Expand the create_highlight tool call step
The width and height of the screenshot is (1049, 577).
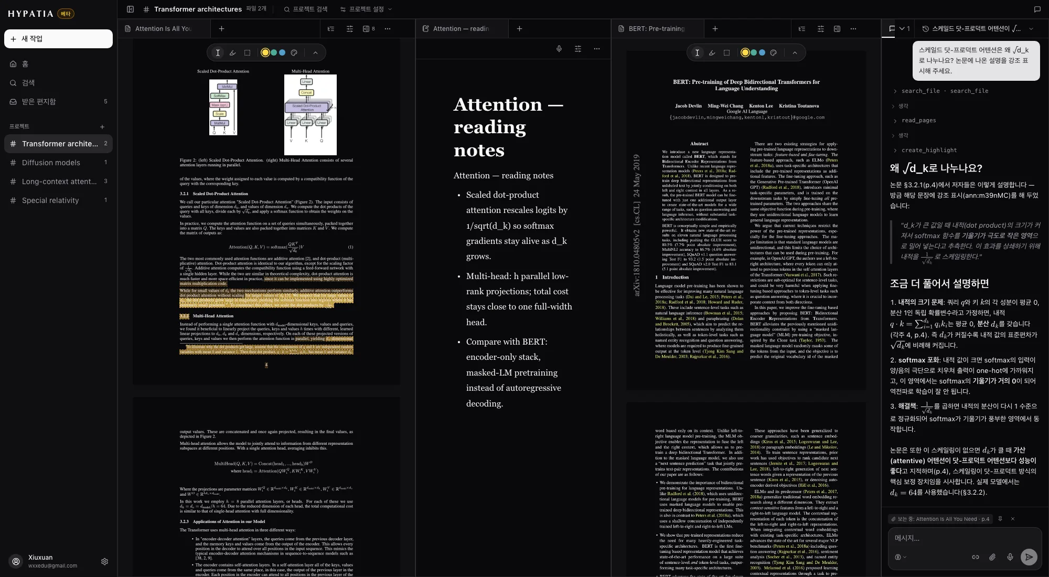(x=925, y=150)
